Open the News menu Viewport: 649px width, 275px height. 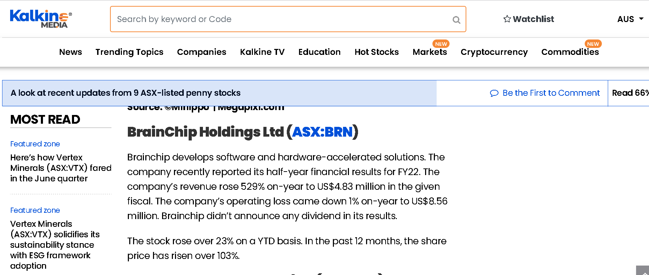pyautogui.click(x=71, y=52)
